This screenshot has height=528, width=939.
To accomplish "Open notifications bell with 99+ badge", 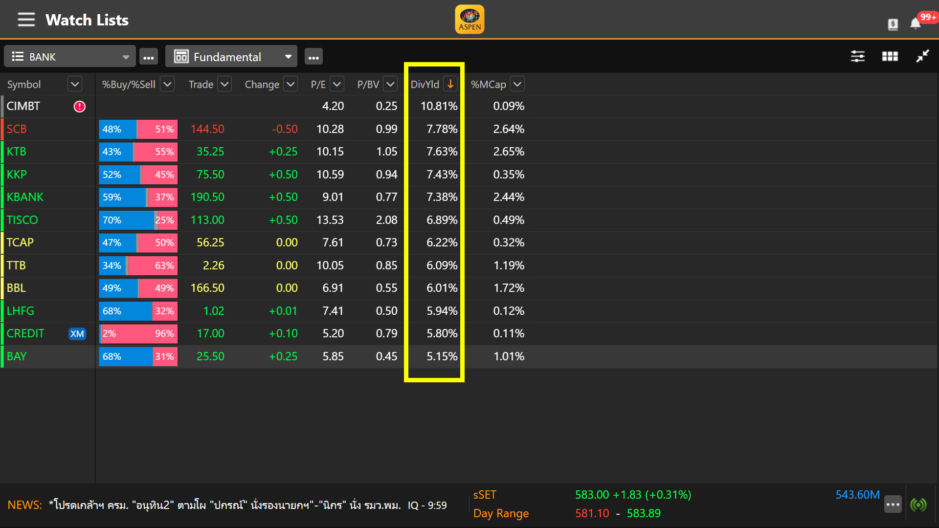I will coord(916,23).
